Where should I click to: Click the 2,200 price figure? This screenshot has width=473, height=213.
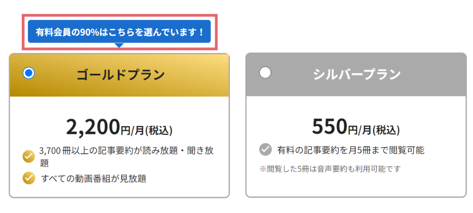[x=93, y=127]
